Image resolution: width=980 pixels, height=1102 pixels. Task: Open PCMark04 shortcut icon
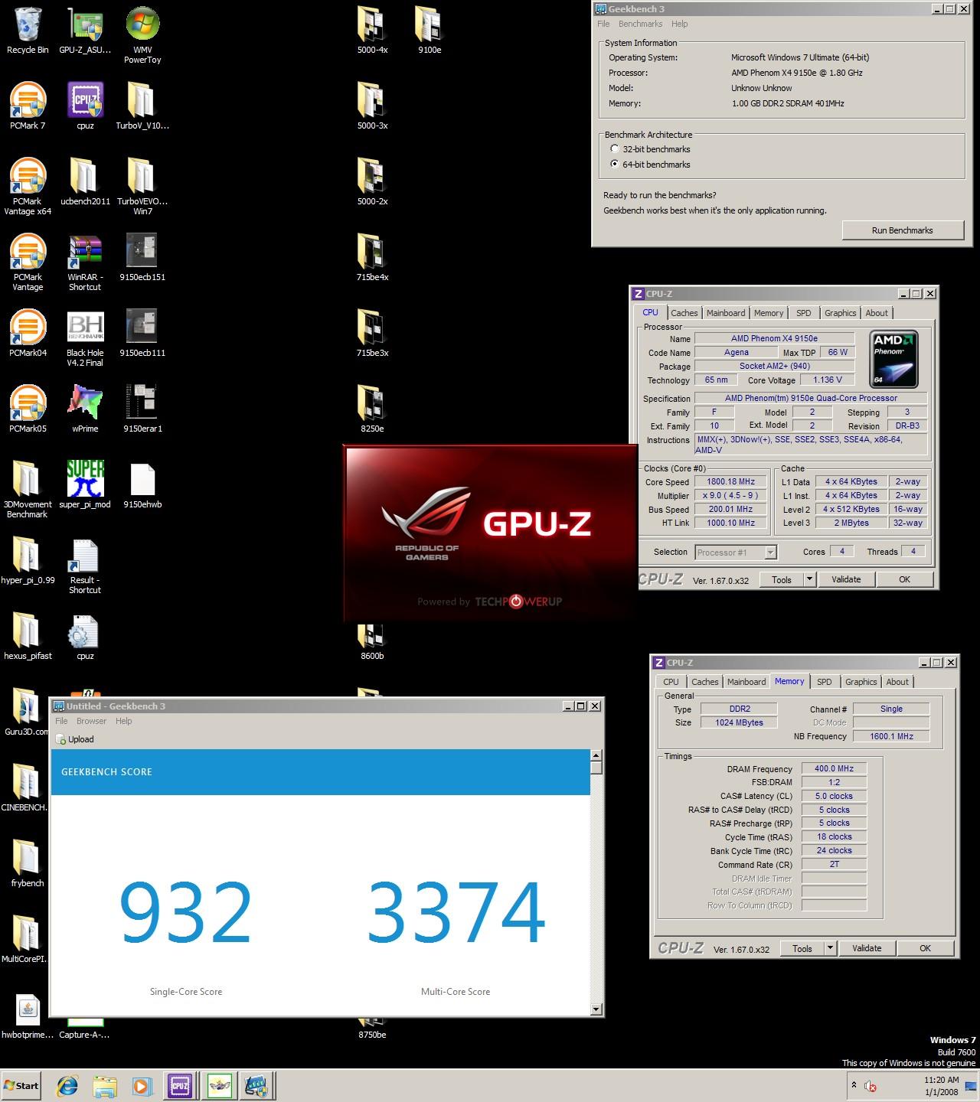click(x=28, y=334)
